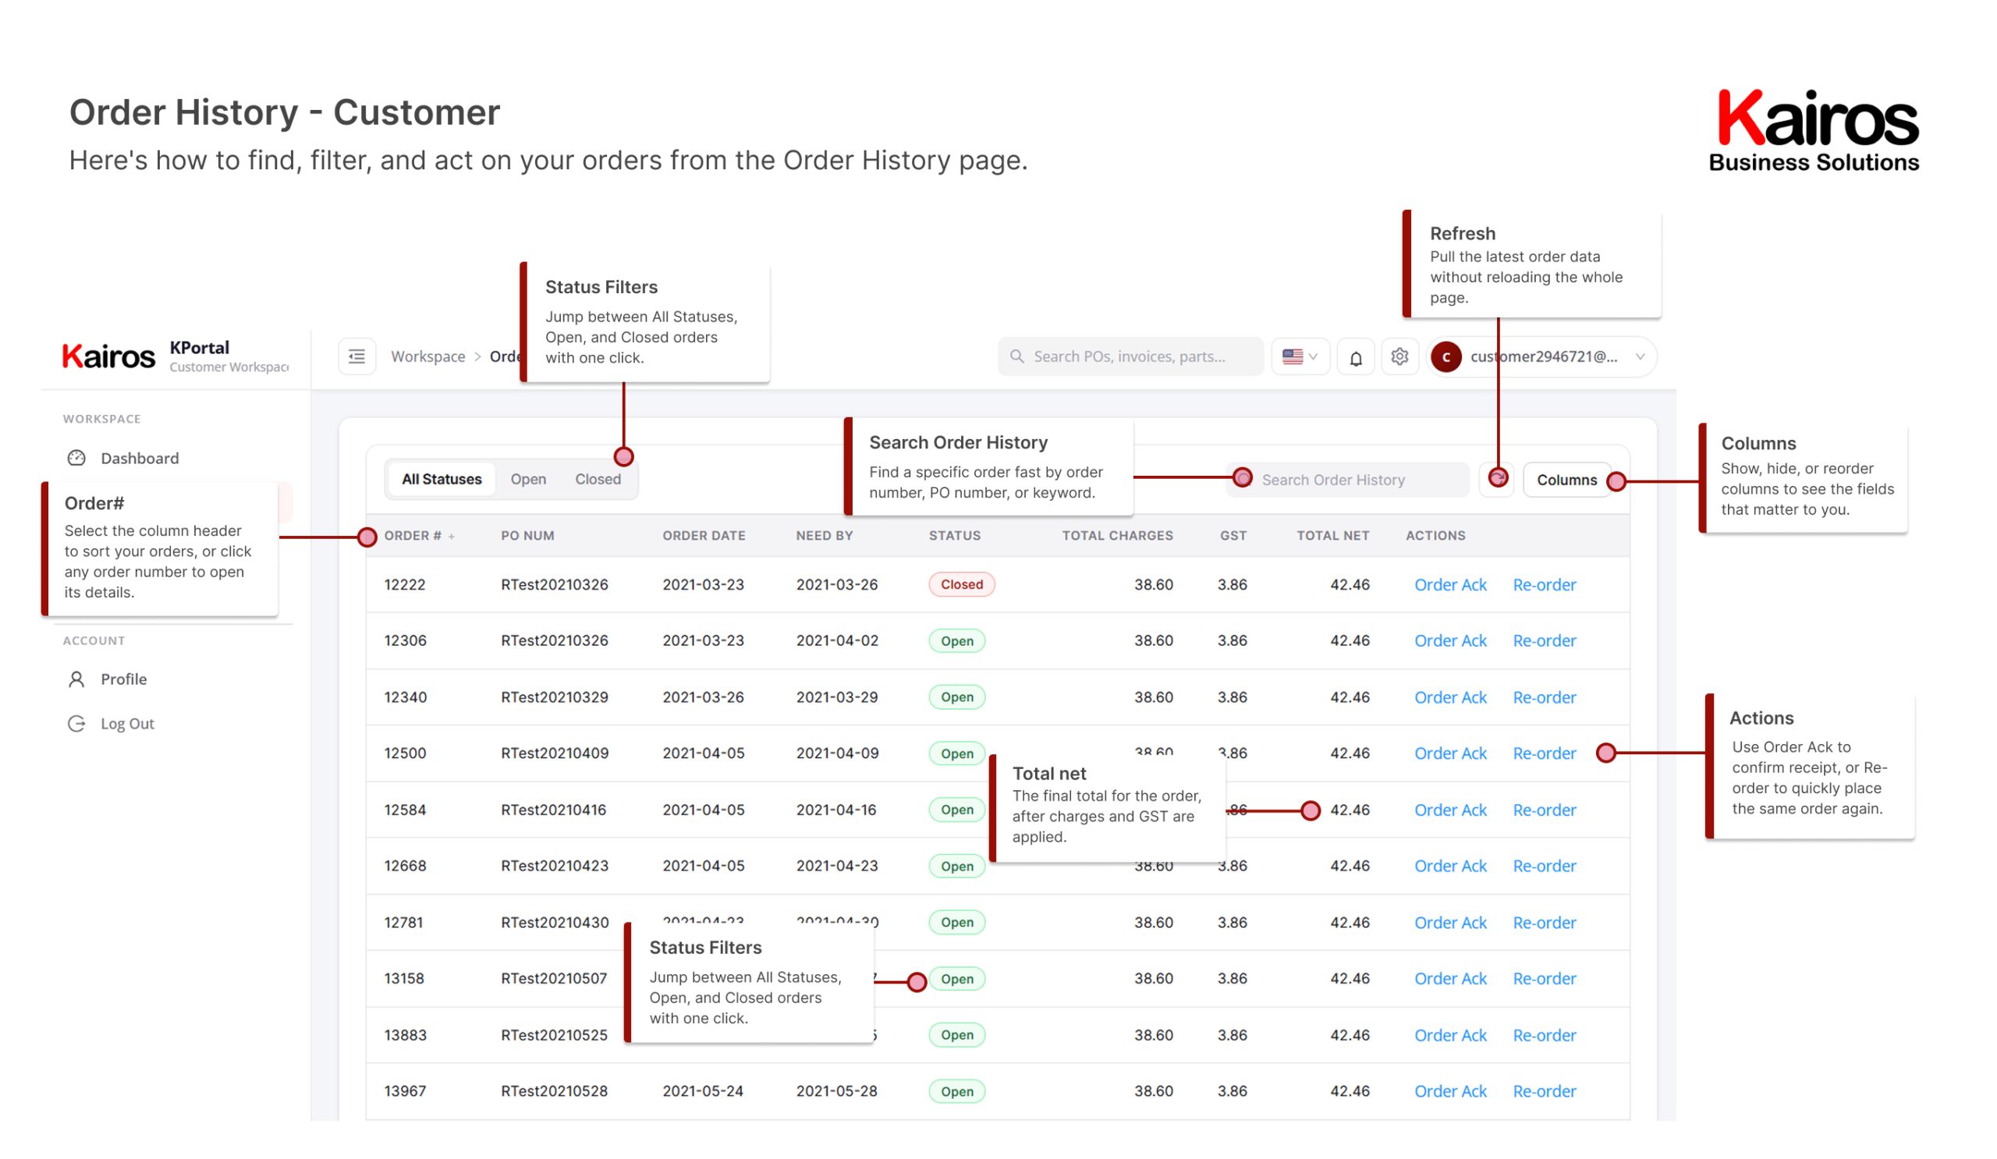Click the GST column header
Viewport: 1997px width, 1159px height.
tap(1233, 536)
